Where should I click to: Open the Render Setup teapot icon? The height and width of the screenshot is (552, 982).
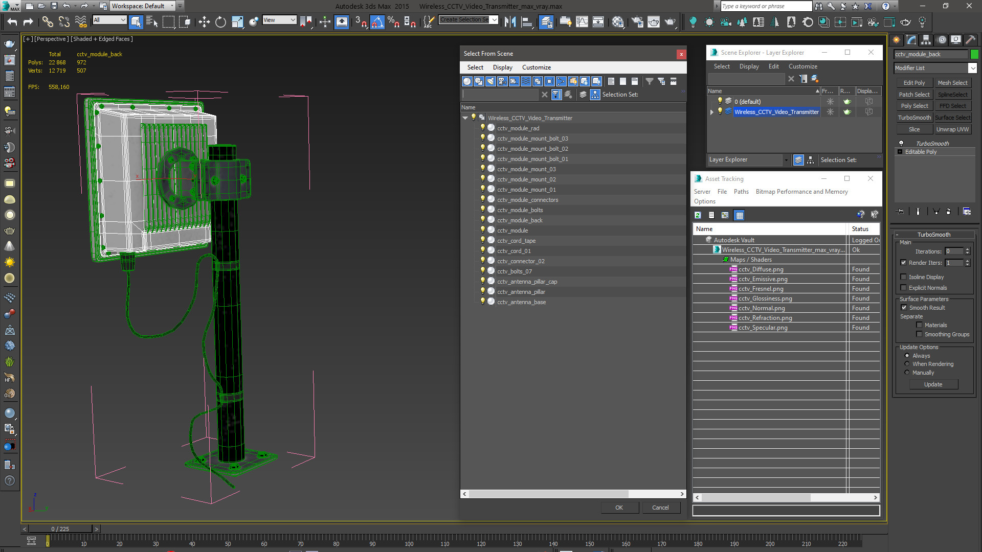[x=637, y=22]
